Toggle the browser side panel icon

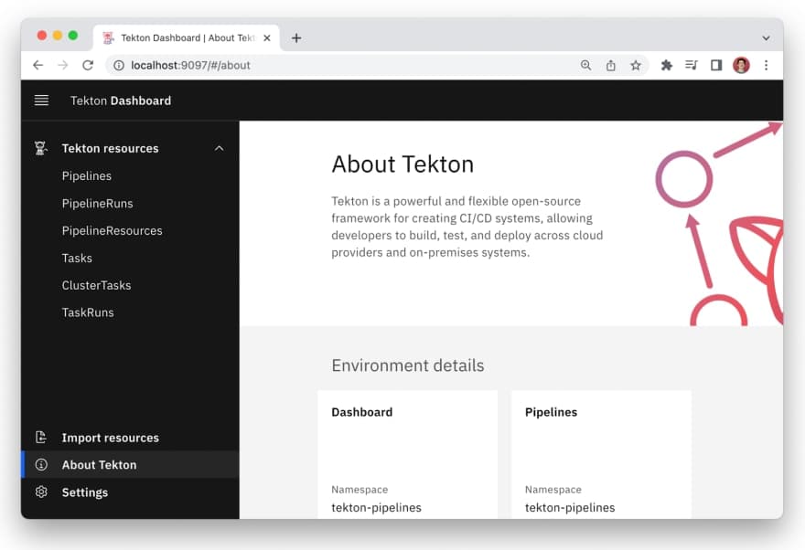click(x=716, y=65)
